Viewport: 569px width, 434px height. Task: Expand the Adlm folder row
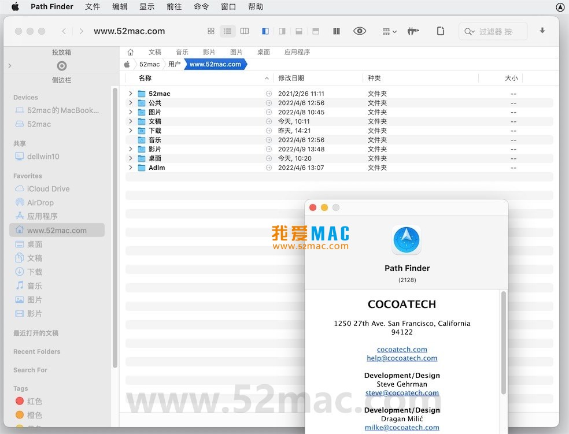pyautogui.click(x=131, y=168)
